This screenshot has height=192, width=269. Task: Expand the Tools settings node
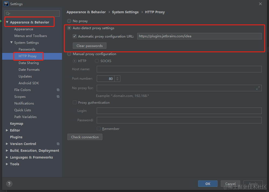tap(7, 164)
